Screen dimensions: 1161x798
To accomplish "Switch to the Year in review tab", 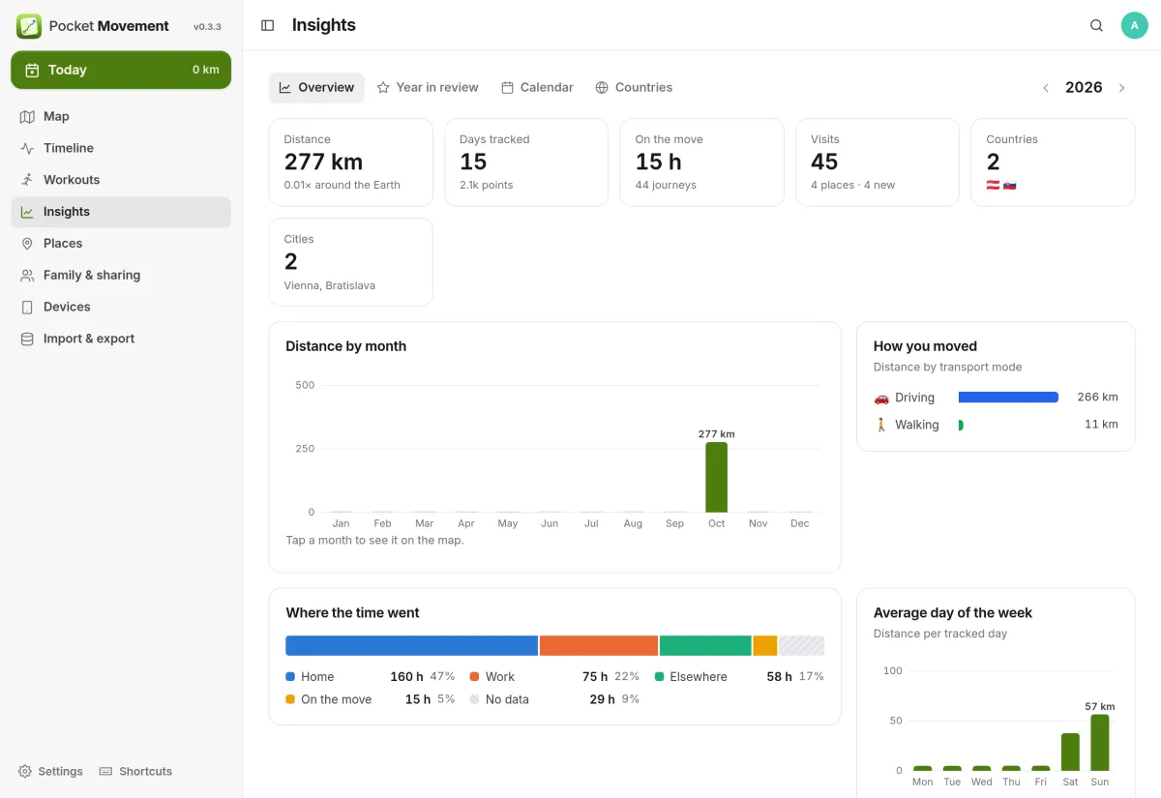I will (428, 87).
